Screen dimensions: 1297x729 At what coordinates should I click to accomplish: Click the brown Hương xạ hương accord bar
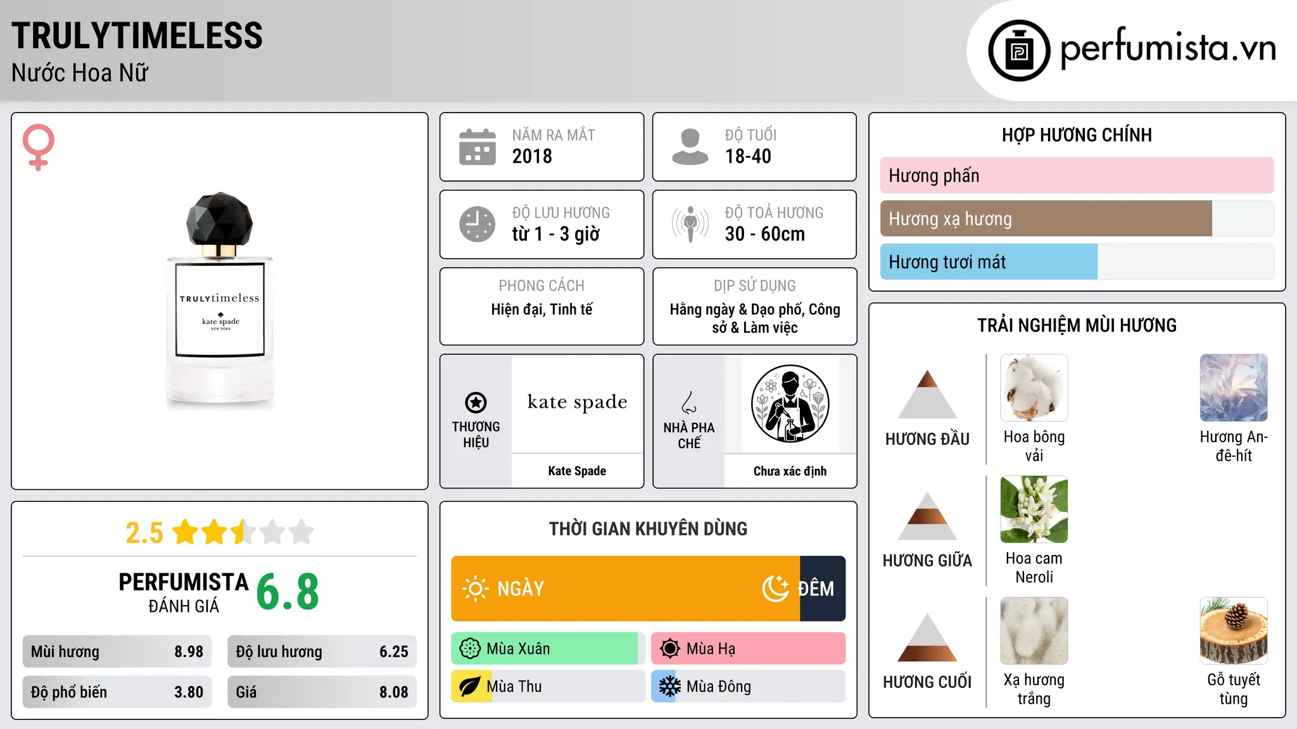1046,219
